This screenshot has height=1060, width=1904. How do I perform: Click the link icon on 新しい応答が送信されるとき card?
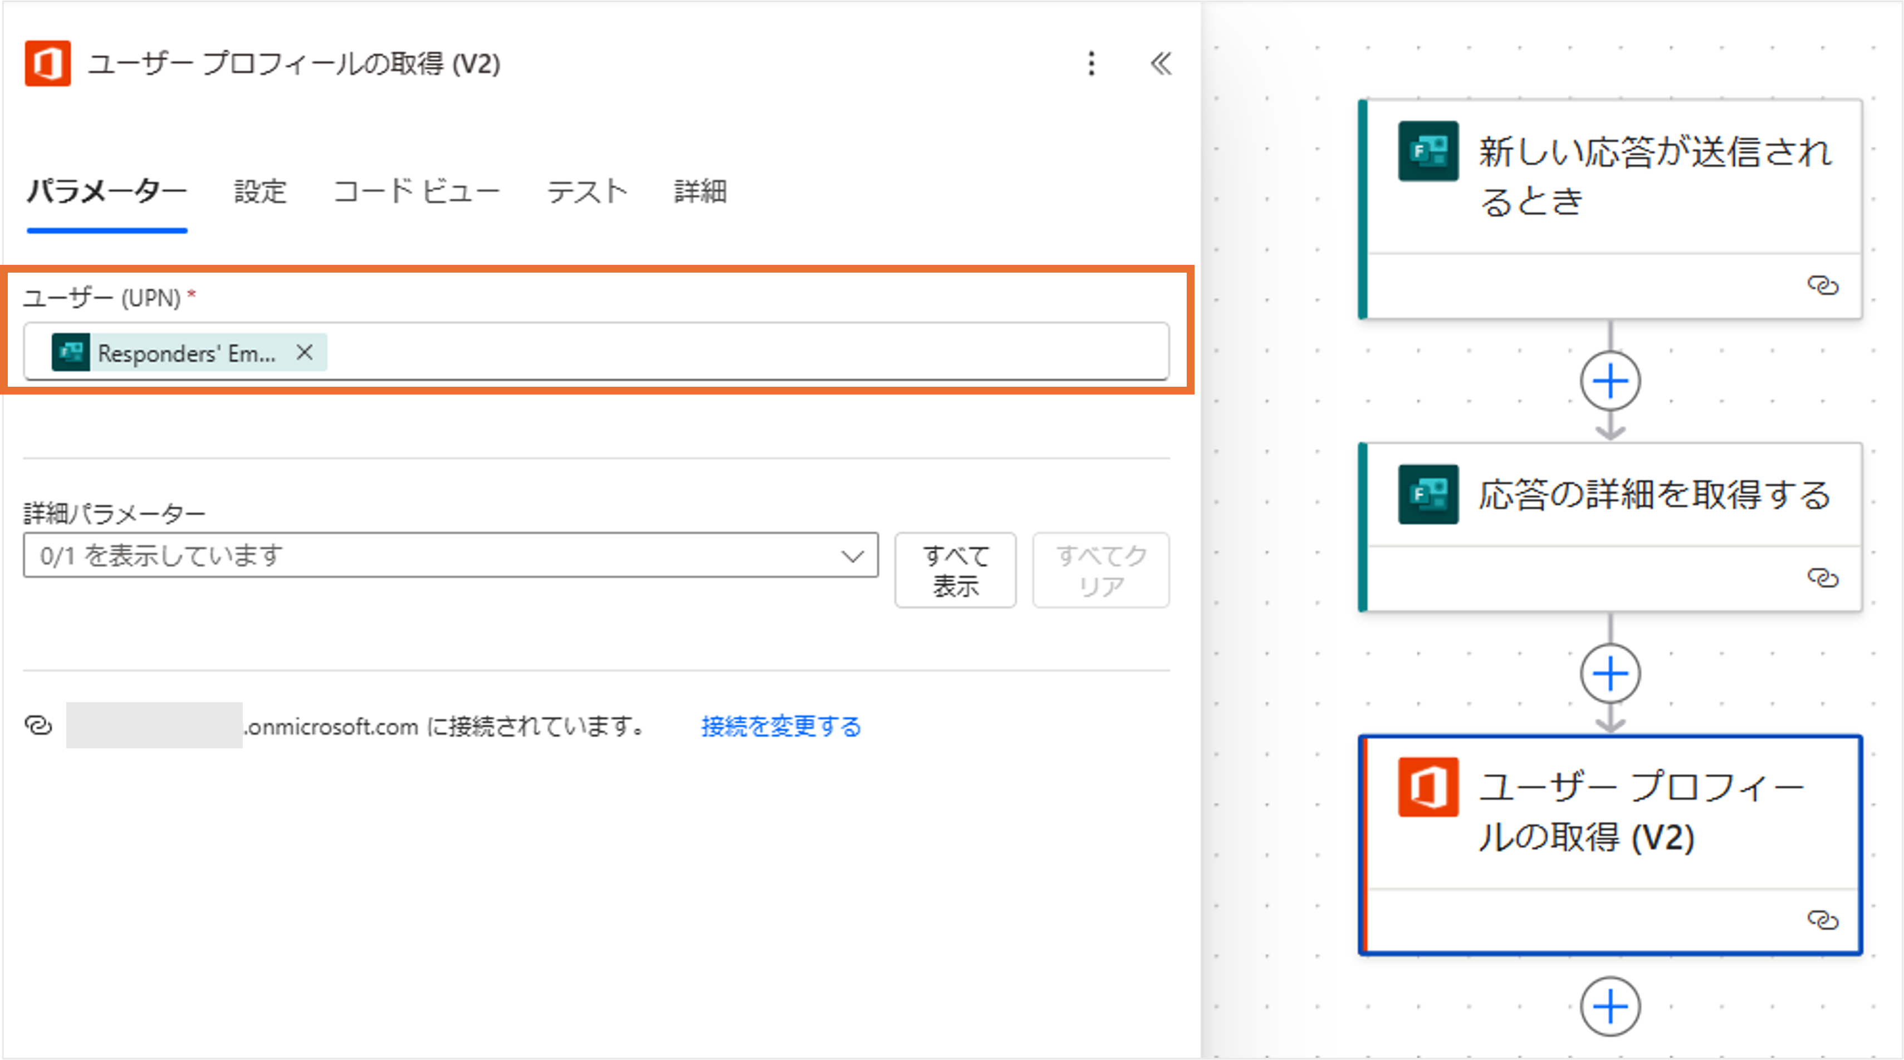click(1822, 285)
